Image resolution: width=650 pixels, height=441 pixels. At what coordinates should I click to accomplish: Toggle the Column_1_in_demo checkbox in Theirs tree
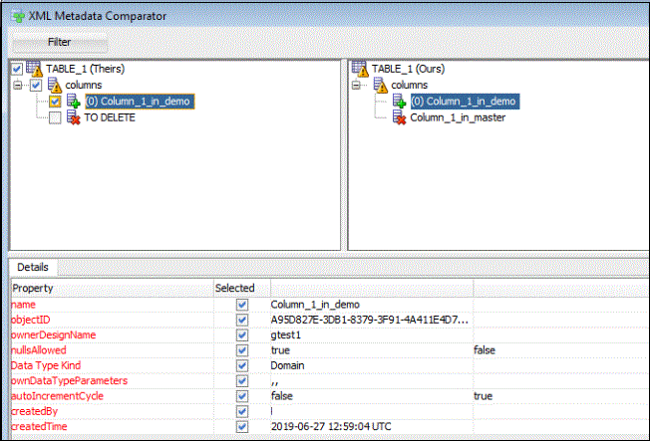pyautogui.click(x=55, y=102)
